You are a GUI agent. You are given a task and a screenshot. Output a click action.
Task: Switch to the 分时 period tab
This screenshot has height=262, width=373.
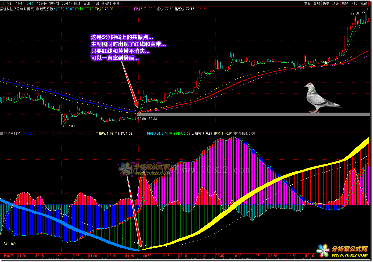point(10,3)
